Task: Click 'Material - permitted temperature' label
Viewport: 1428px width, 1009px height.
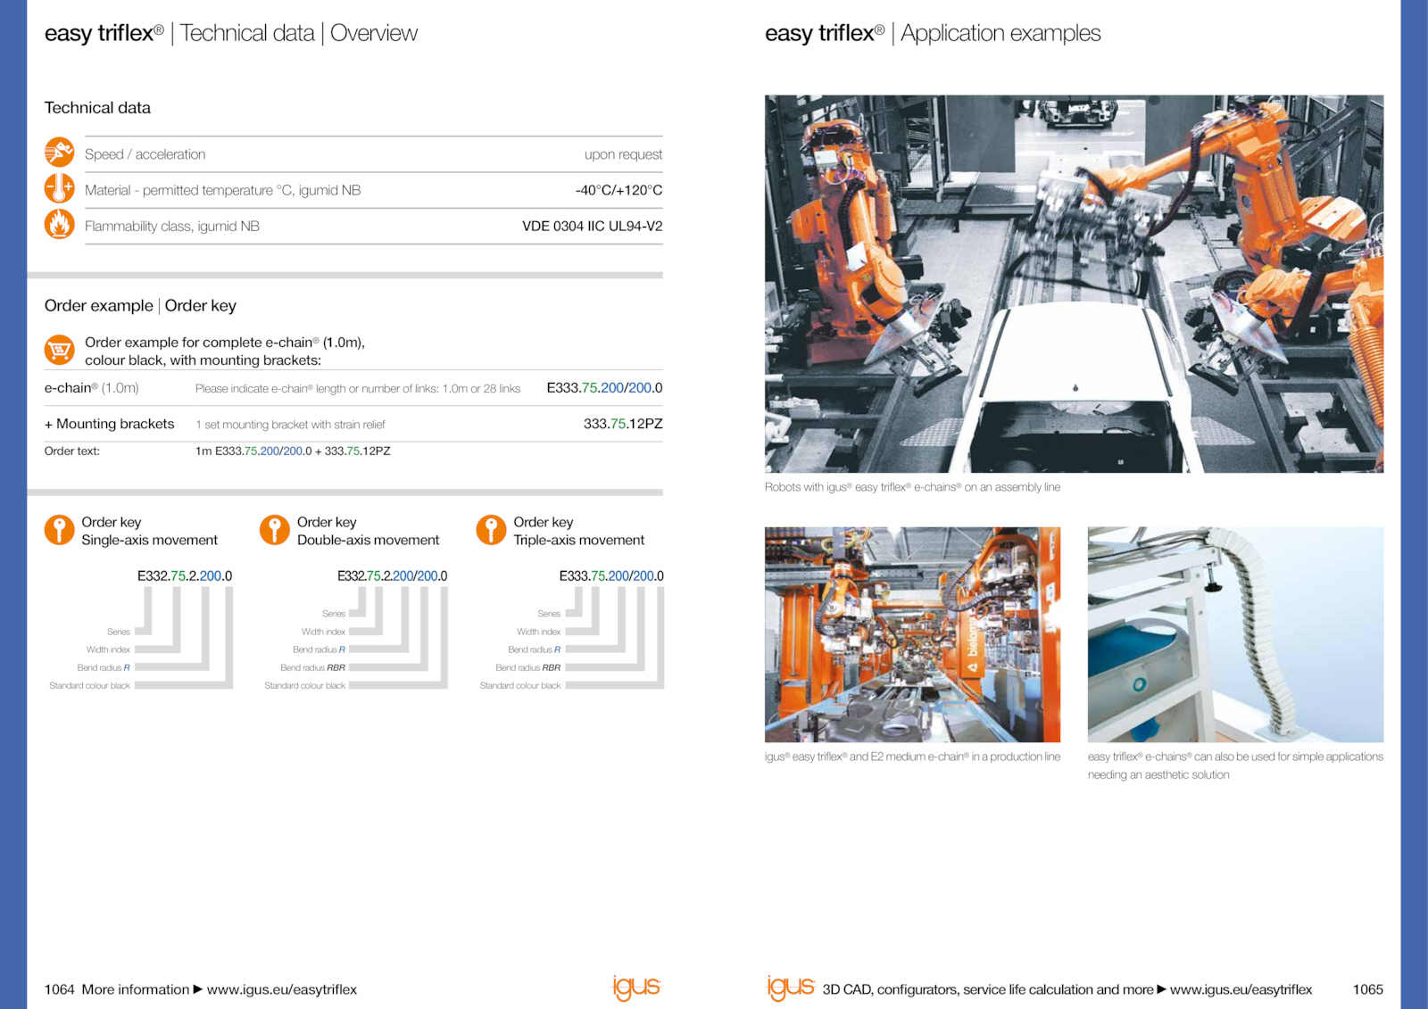Action: point(223,190)
